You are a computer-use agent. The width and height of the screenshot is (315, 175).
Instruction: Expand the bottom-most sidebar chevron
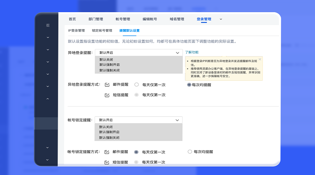(x=48, y=160)
